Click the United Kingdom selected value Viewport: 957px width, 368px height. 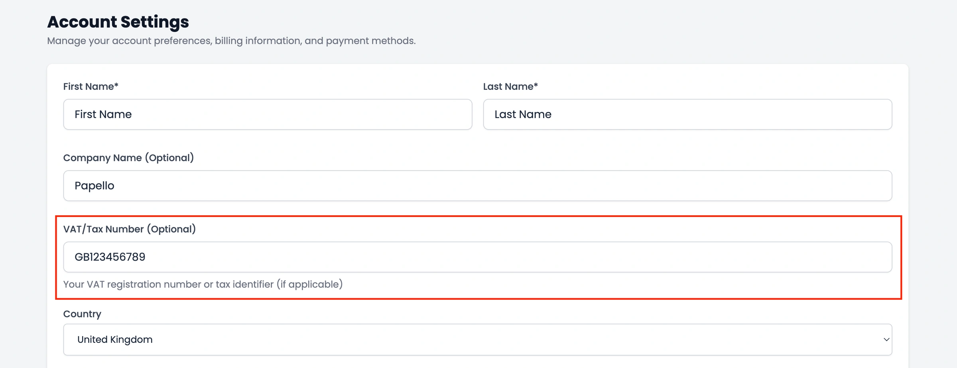pyautogui.click(x=115, y=340)
